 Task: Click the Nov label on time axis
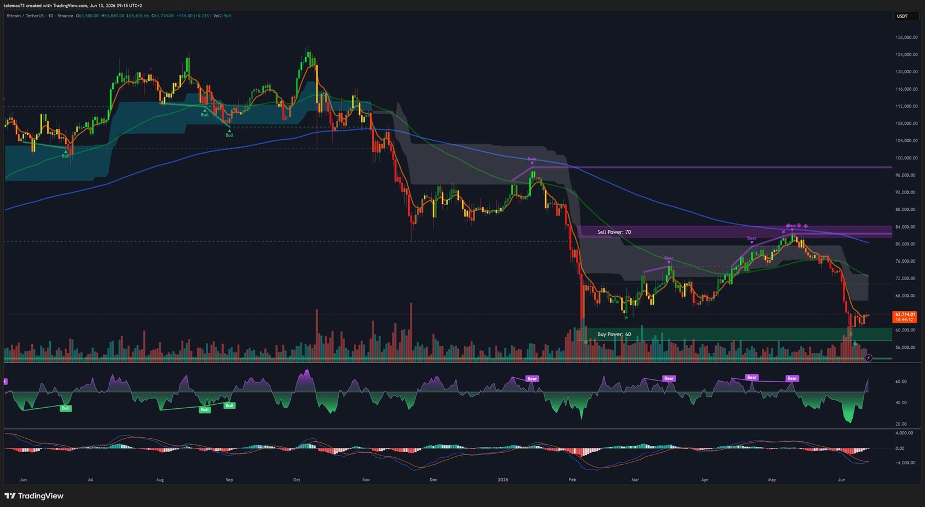click(x=366, y=480)
